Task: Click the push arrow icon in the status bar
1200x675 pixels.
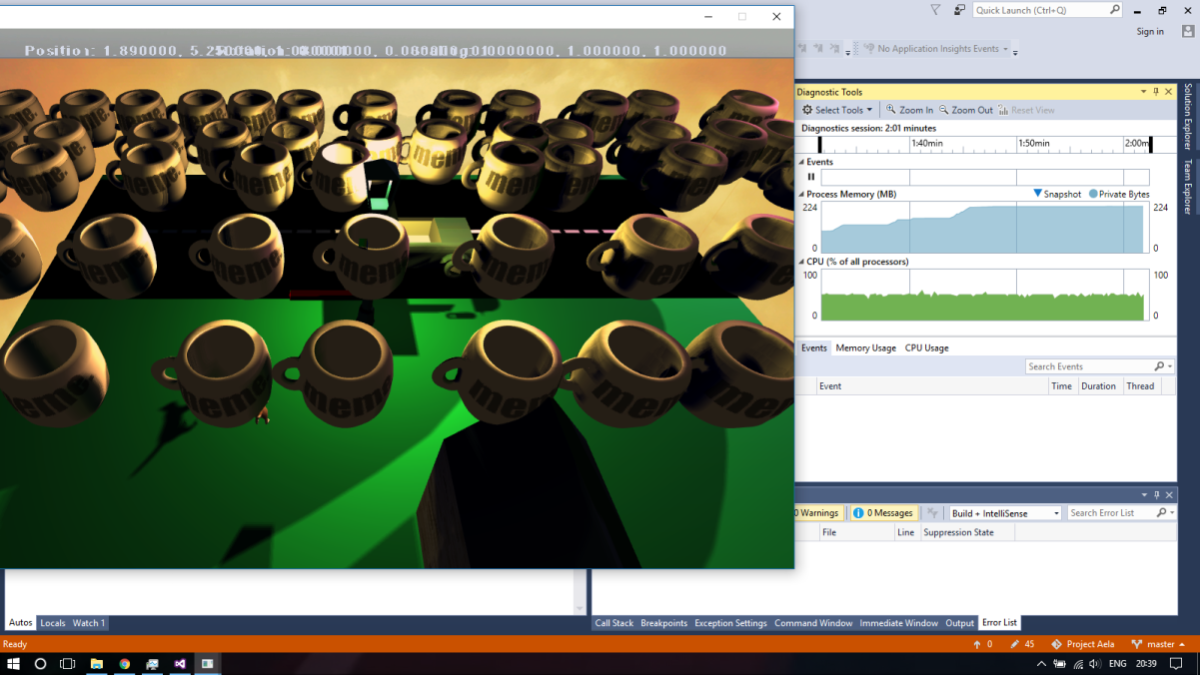Action: (x=979, y=644)
